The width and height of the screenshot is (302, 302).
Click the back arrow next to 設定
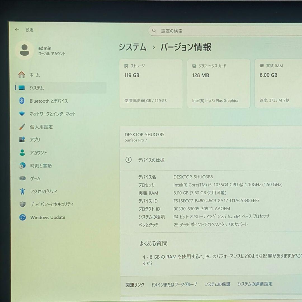[17, 30]
